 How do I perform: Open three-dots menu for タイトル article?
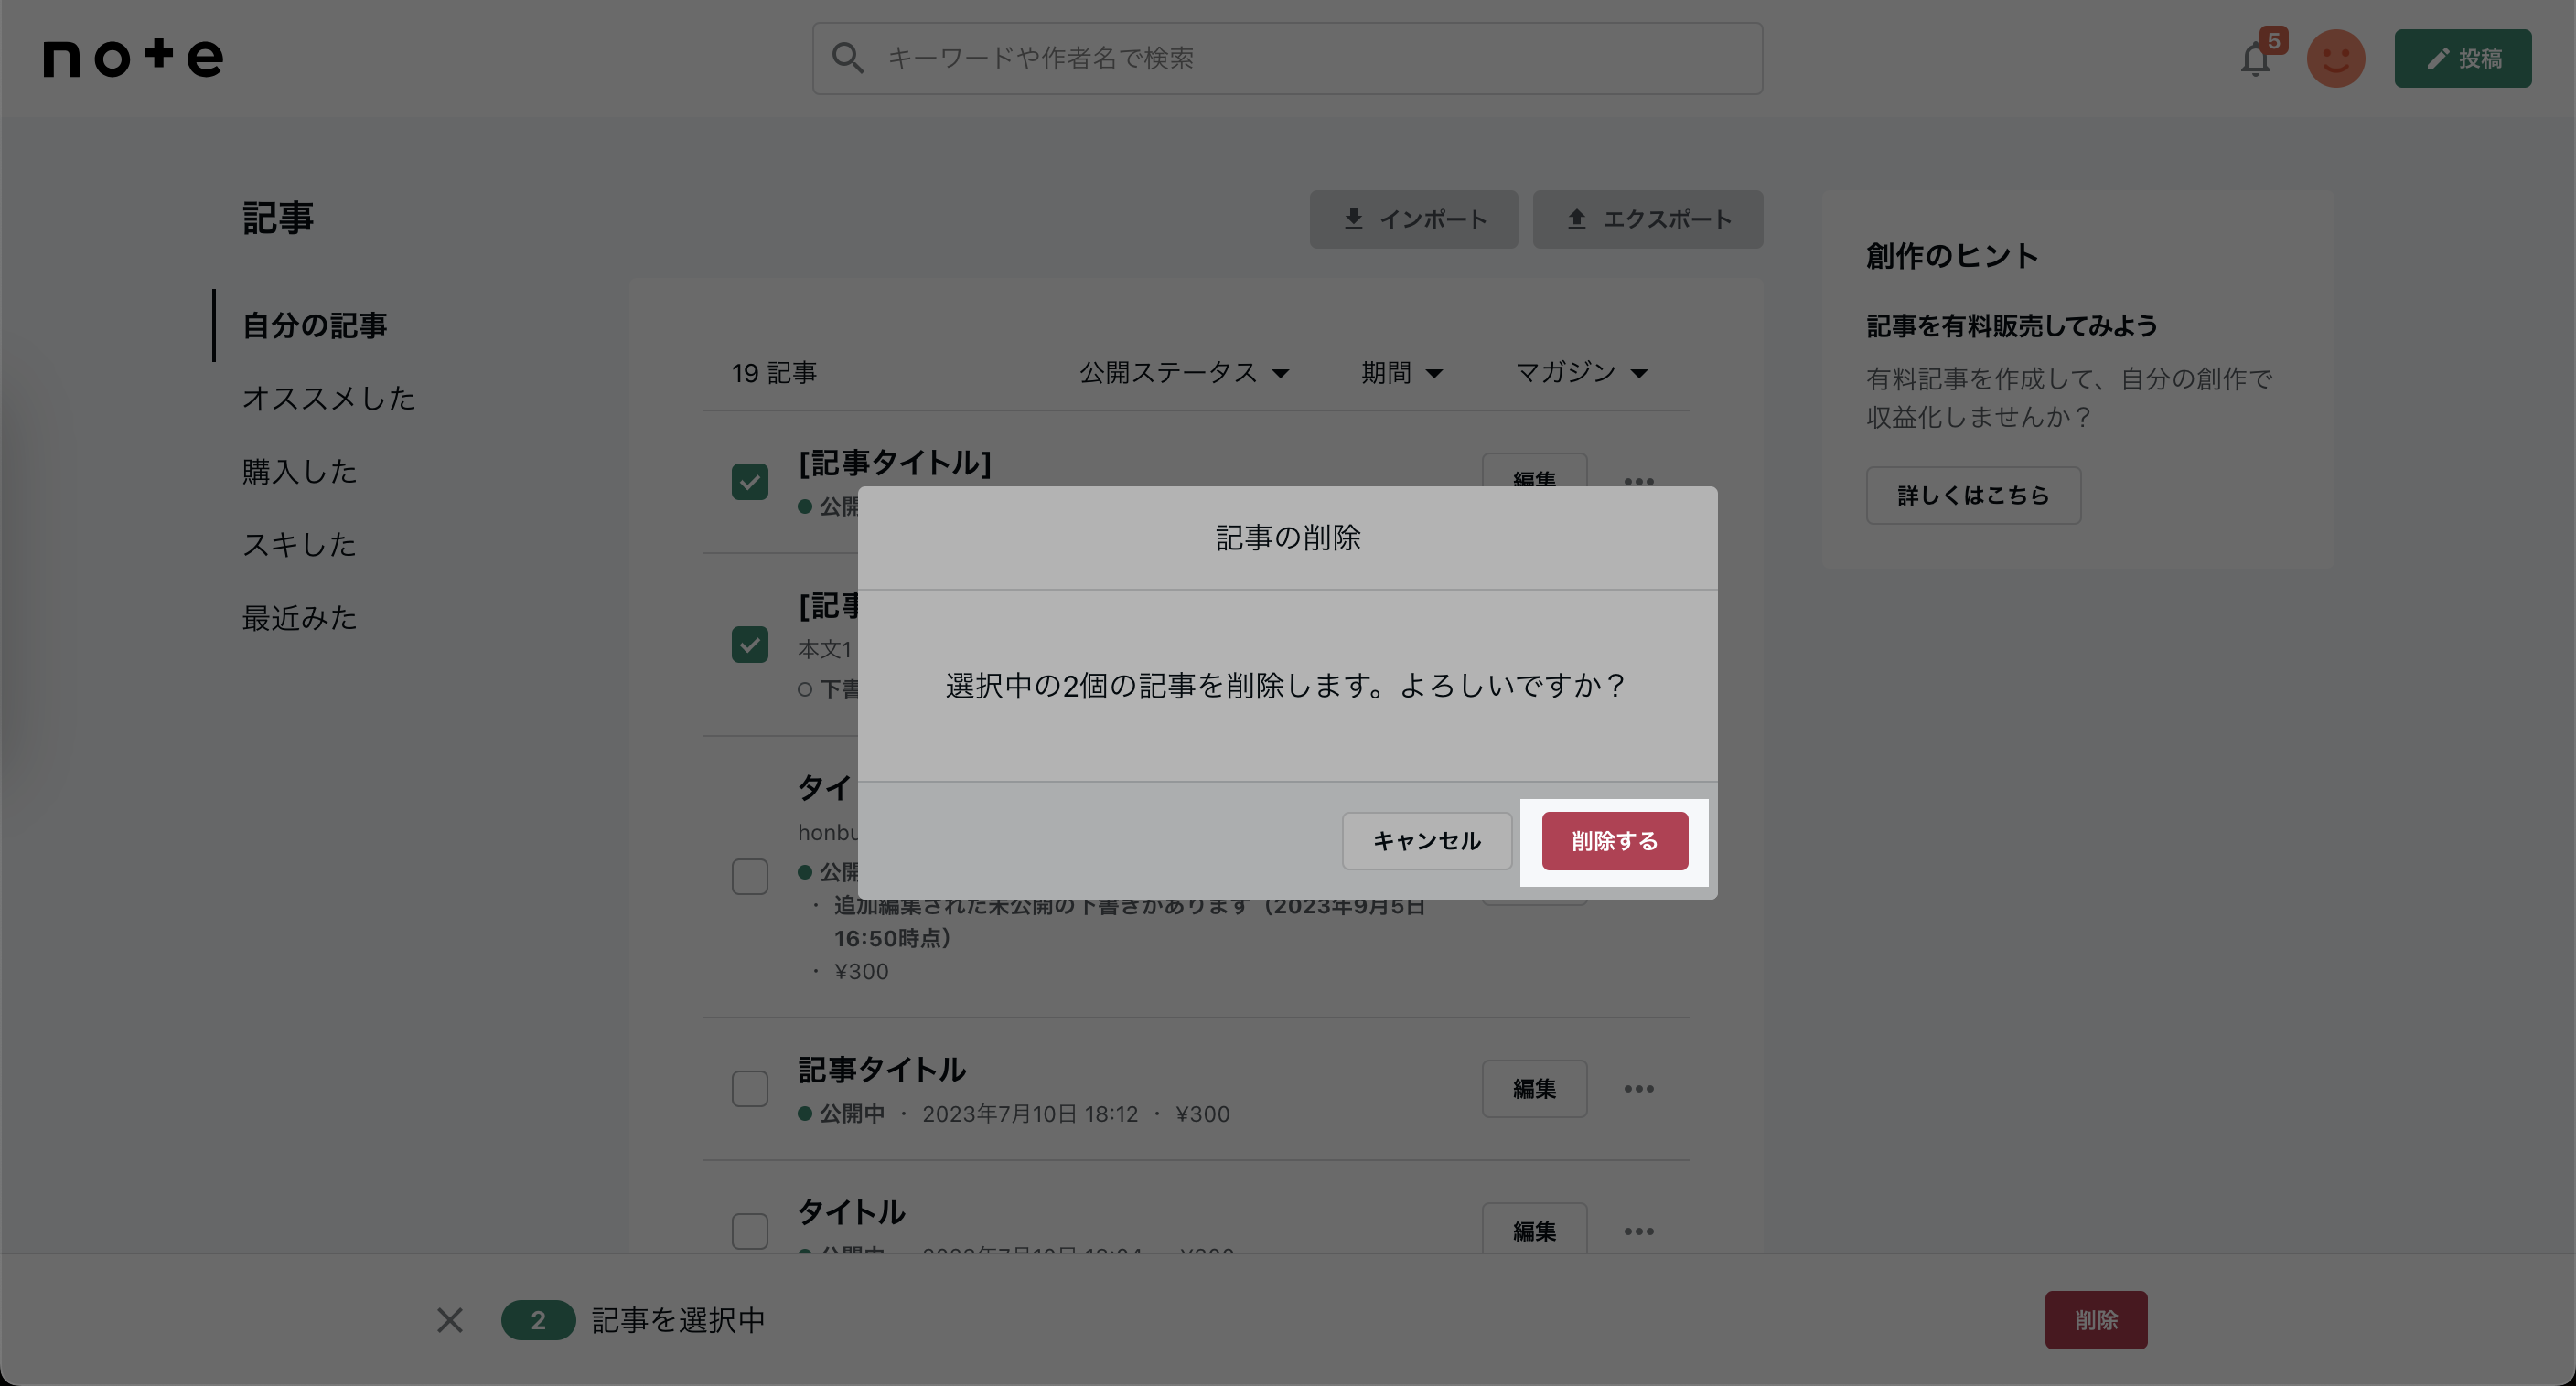pyautogui.click(x=1638, y=1231)
